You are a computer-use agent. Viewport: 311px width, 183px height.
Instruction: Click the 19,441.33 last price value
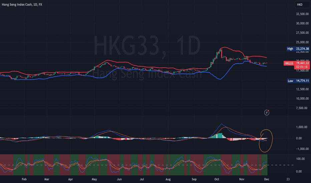302,63
